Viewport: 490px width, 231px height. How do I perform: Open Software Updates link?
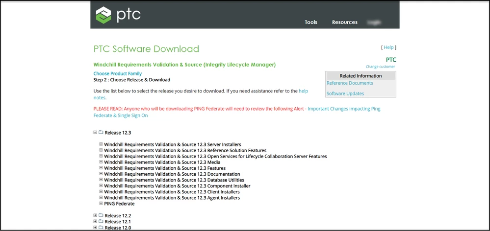click(345, 93)
